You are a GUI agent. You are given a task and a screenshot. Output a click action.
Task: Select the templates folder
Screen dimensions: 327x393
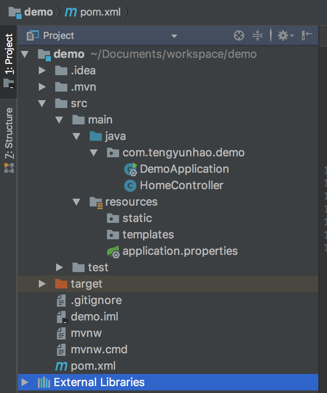[x=148, y=235]
